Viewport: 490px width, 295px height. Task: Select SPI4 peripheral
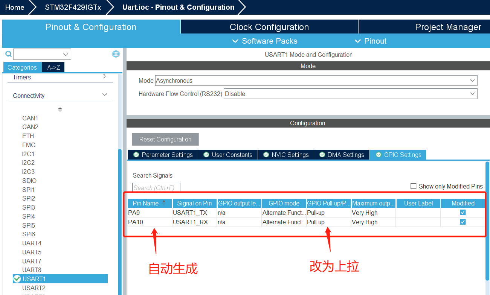28,216
